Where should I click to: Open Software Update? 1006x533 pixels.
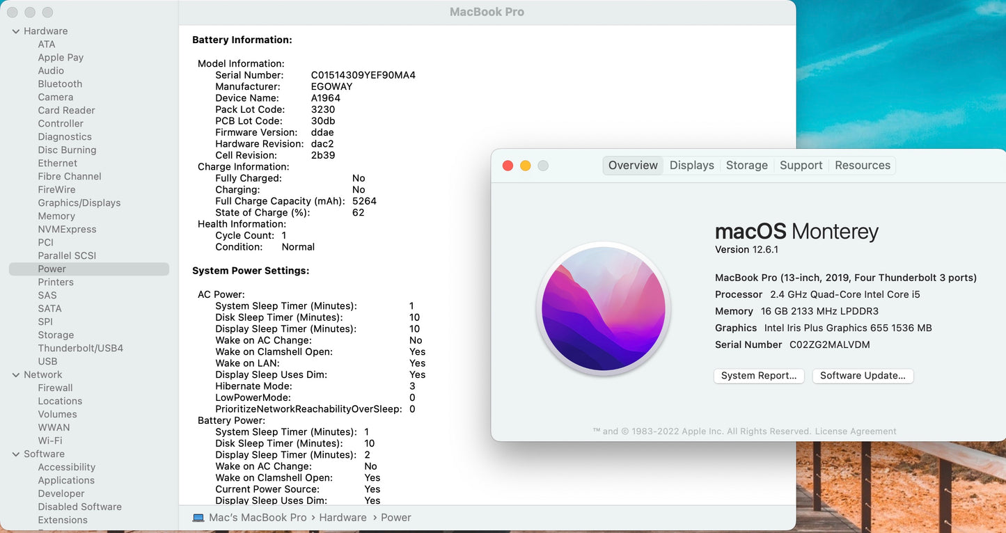point(863,376)
